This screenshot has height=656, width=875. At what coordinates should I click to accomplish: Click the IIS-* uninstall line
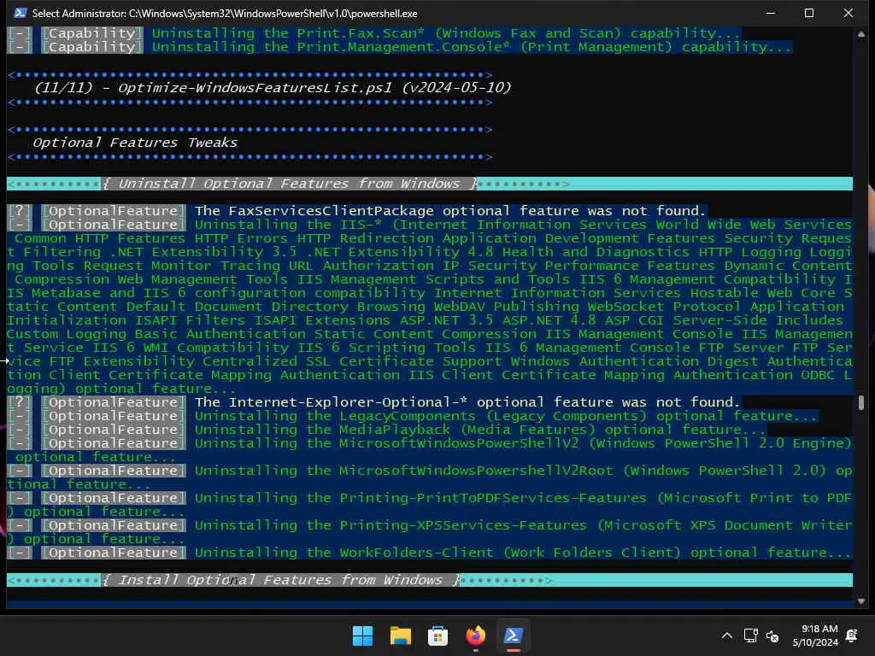tap(430, 307)
